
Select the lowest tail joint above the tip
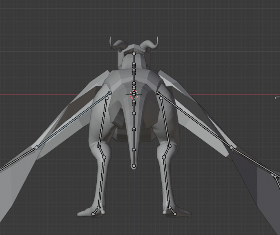(134, 150)
